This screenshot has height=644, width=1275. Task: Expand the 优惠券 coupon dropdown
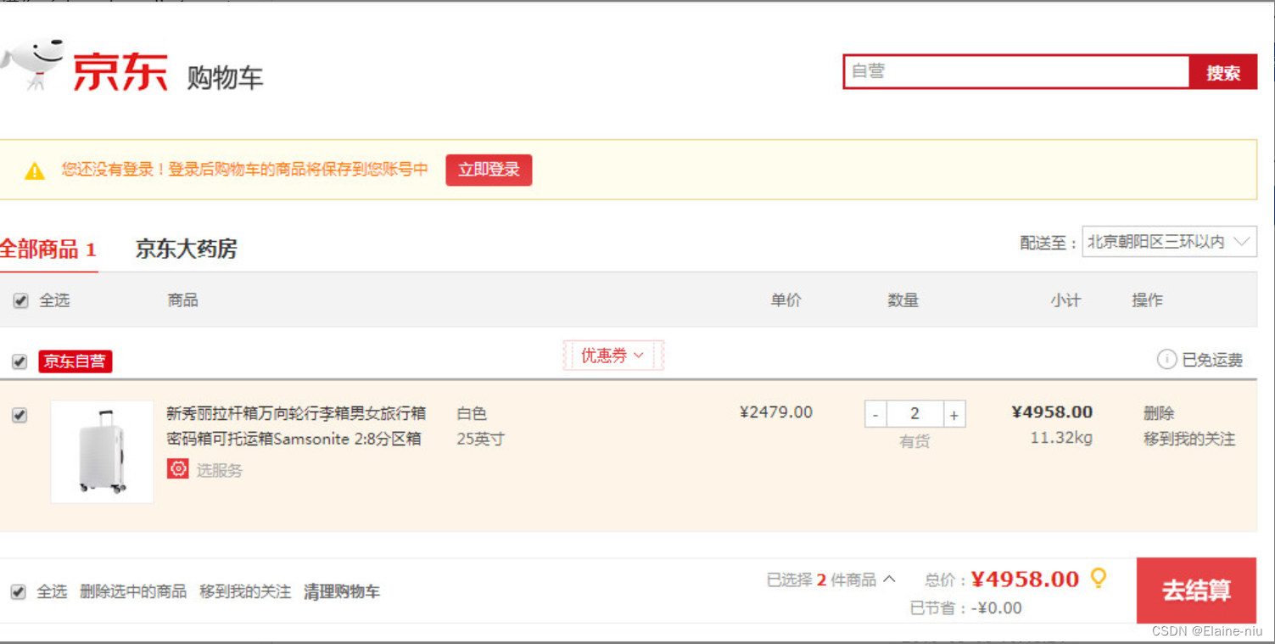(612, 356)
